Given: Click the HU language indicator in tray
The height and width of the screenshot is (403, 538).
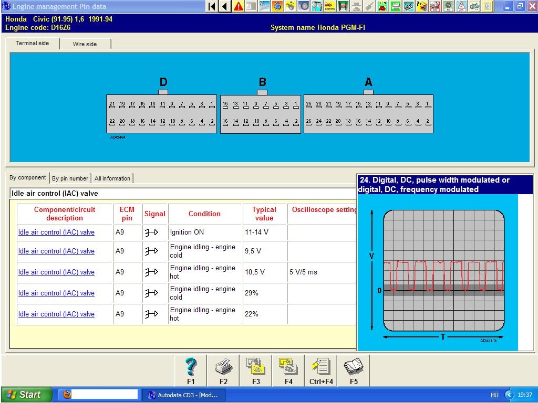Looking at the screenshot, I should pos(494,395).
